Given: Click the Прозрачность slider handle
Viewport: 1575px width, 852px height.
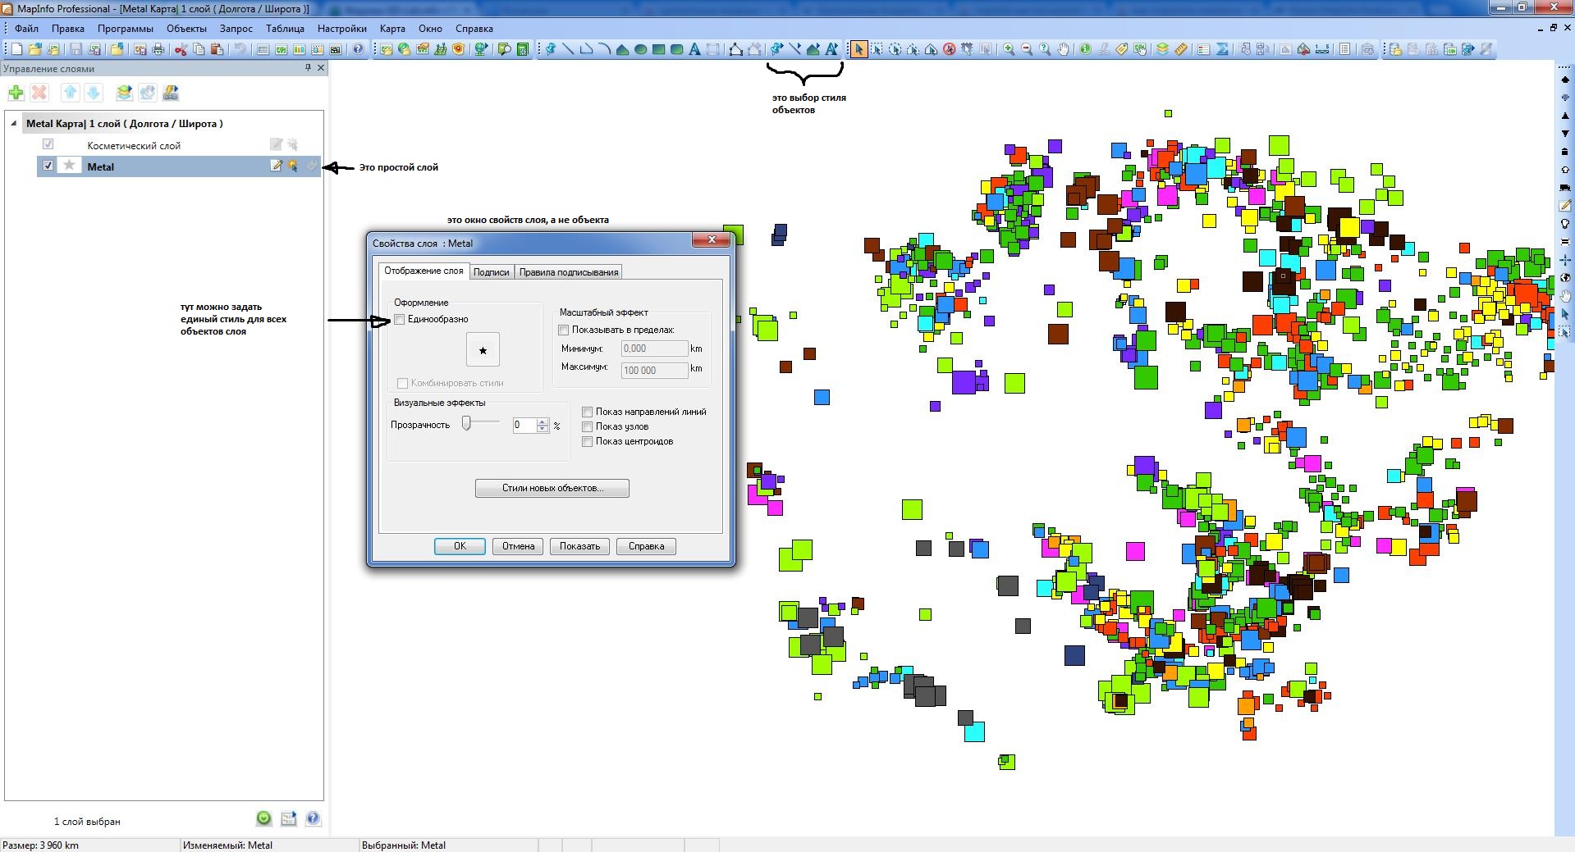Looking at the screenshot, I should (466, 423).
